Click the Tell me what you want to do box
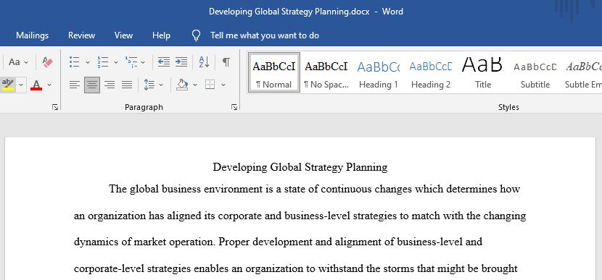The height and width of the screenshot is (280, 602). [265, 35]
